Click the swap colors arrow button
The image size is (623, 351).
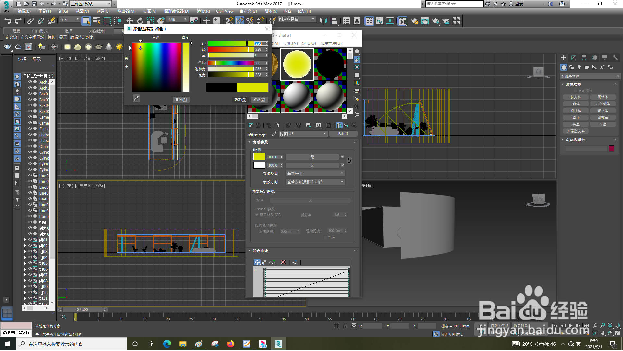[349, 161]
